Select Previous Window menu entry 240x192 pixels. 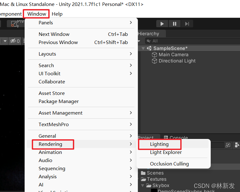click(81, 42)
